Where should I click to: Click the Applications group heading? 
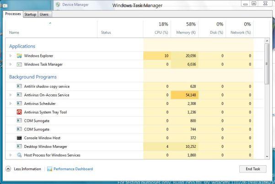[x=22, y=46]
